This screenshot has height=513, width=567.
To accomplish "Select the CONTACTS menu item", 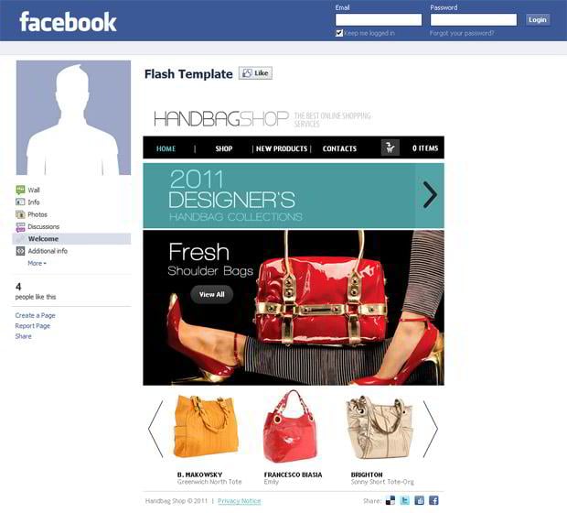I will coord(339,148).
